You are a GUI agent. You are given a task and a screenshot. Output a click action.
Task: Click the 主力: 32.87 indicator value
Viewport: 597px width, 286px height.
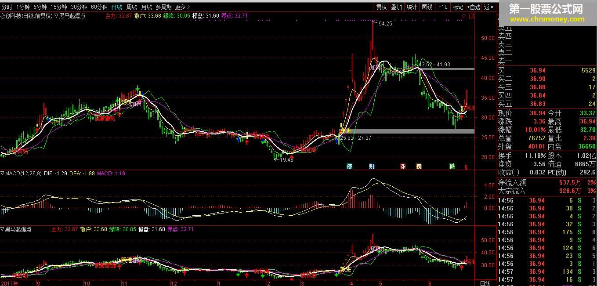[119, 15]
